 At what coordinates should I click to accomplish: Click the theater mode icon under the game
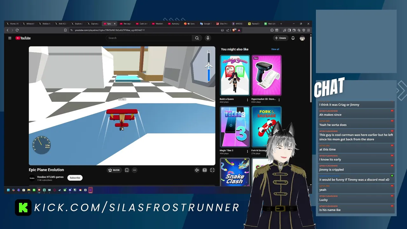coord(205,170)
